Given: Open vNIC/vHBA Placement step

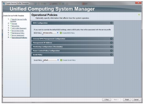Looking at the screenshot, I should 19,28.
